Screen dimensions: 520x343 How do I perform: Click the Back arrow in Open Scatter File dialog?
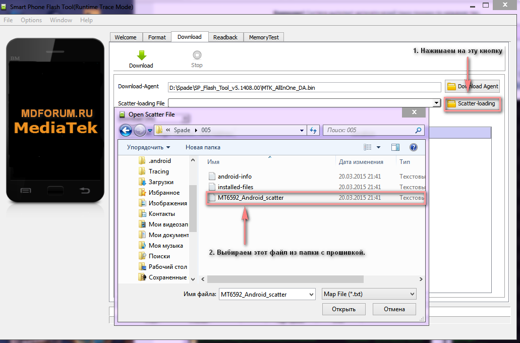(126, 130)
